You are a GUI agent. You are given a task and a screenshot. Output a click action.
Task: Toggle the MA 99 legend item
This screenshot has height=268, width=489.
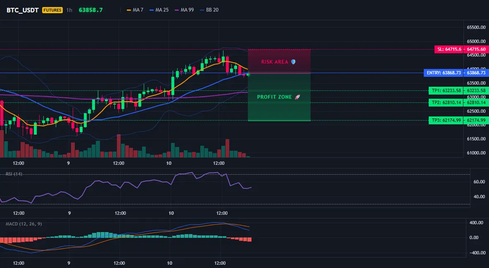pyautogui.click(x=184, y=10)
